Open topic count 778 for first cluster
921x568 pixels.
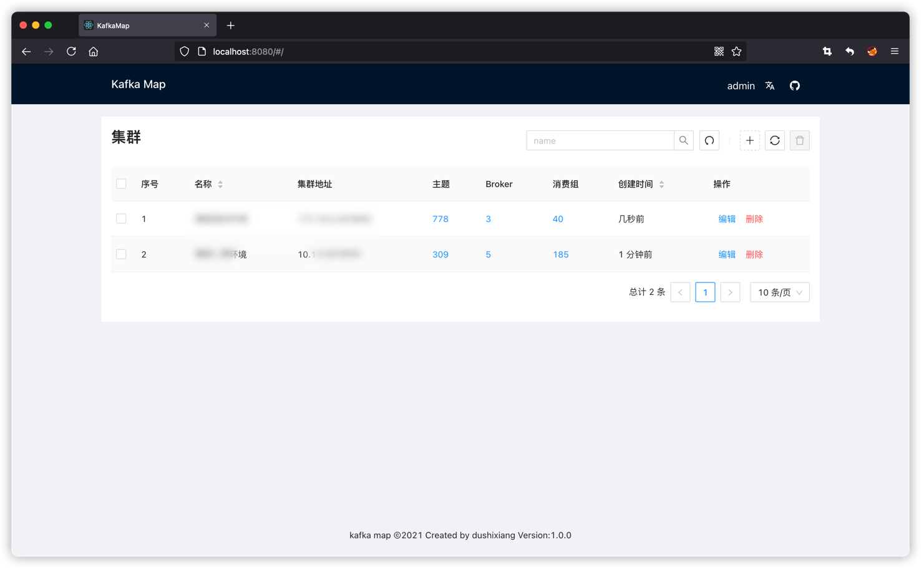441,219
